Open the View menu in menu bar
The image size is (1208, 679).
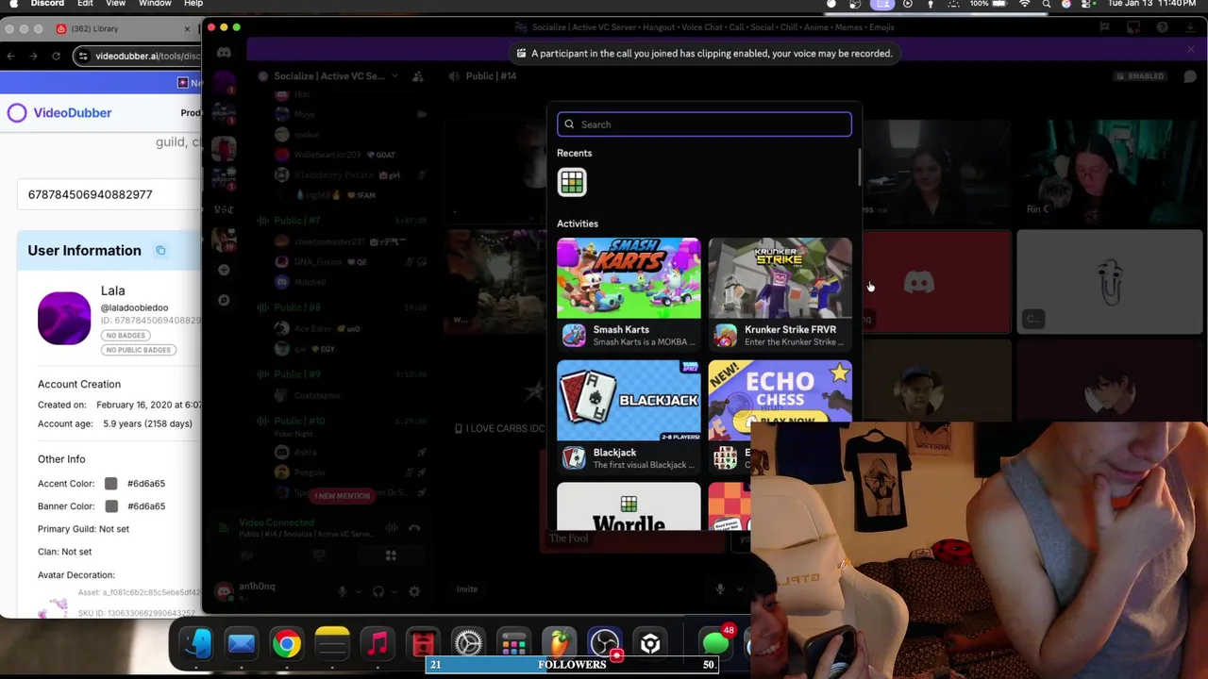pos(115,4)
